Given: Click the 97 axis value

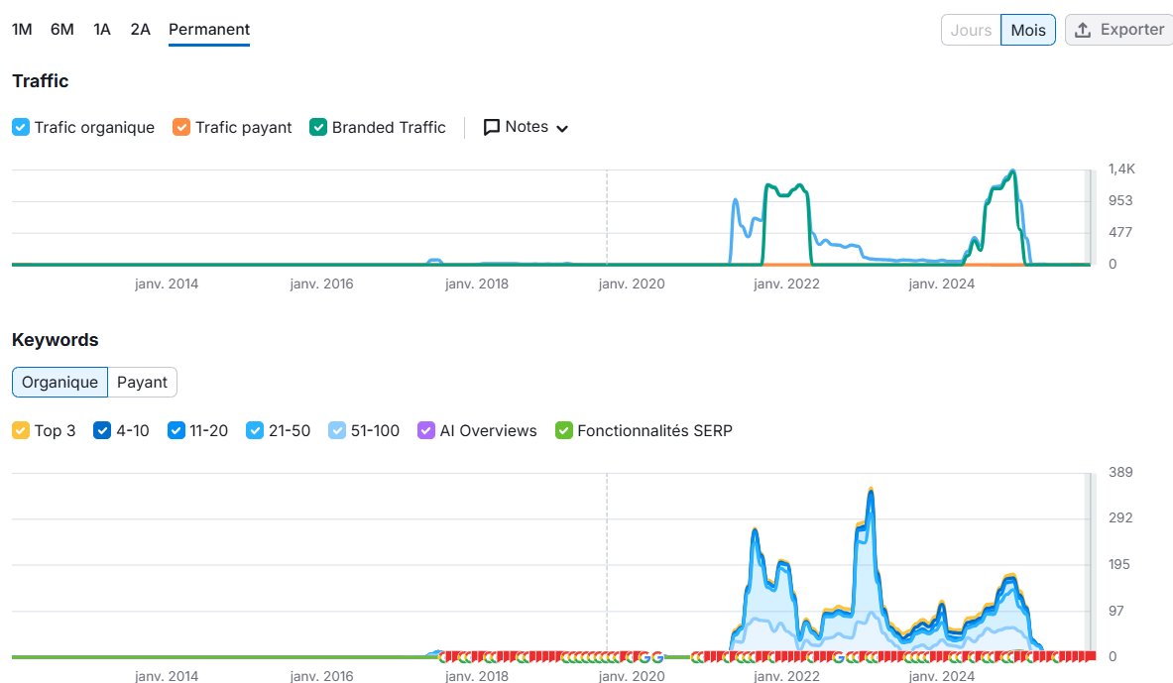Looking at the screenshot, I should pos(1116,612).
